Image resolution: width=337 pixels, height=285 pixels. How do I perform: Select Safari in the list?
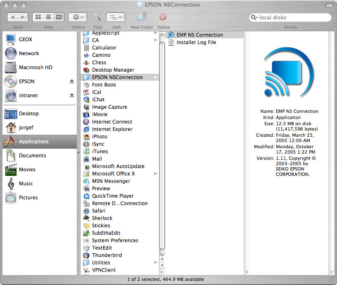120,210
